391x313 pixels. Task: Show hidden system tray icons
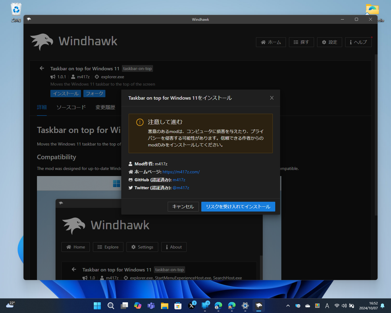tap(288, 306)
